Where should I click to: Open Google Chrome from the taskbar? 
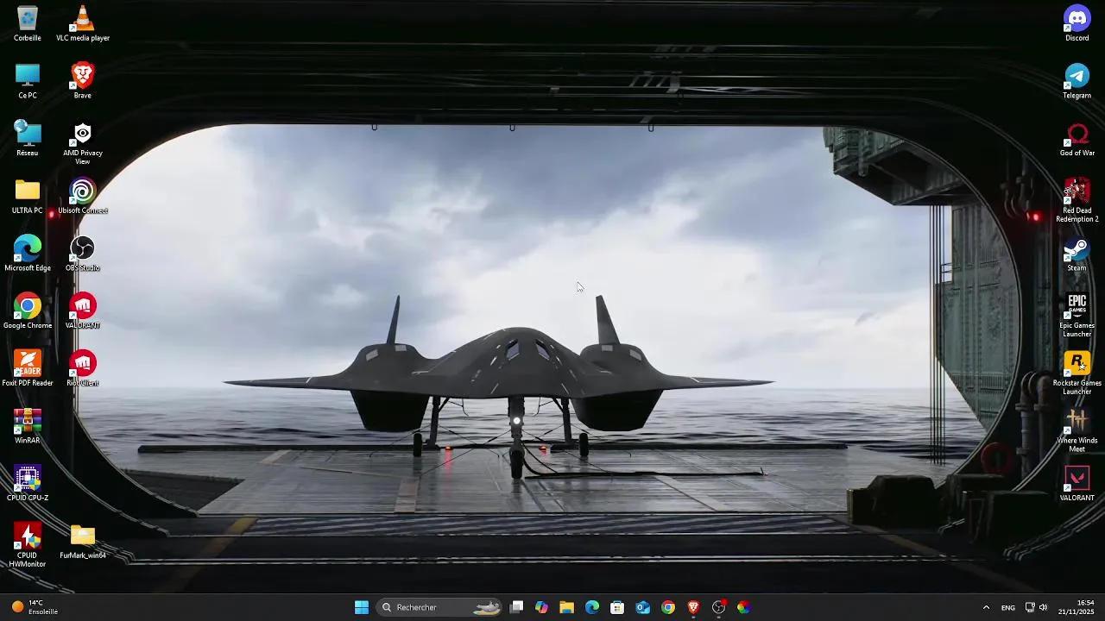[x=668, y=607]
